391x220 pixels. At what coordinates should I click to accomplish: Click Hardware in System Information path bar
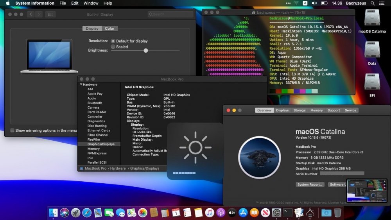coord(118,168)
